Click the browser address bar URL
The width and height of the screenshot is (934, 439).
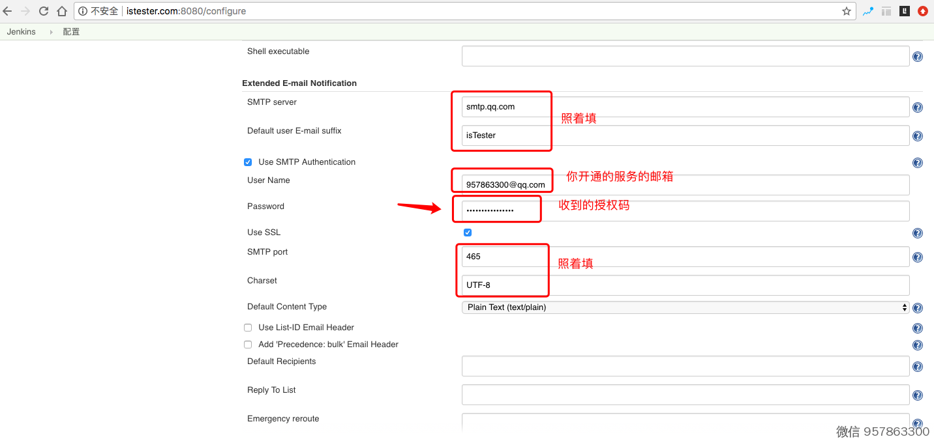[x=457, y=11]
